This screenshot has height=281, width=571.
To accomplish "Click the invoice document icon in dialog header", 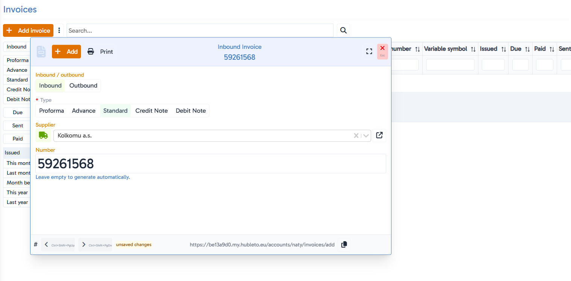I will pos(41,51).
